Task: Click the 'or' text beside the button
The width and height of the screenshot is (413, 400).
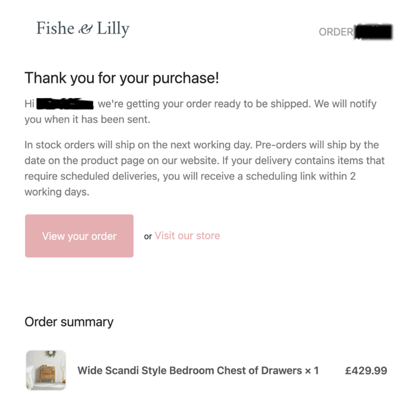Action: point(148,236)
